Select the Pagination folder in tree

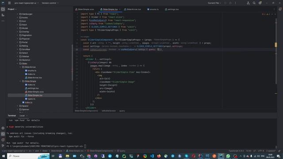(x=27, y=35)
